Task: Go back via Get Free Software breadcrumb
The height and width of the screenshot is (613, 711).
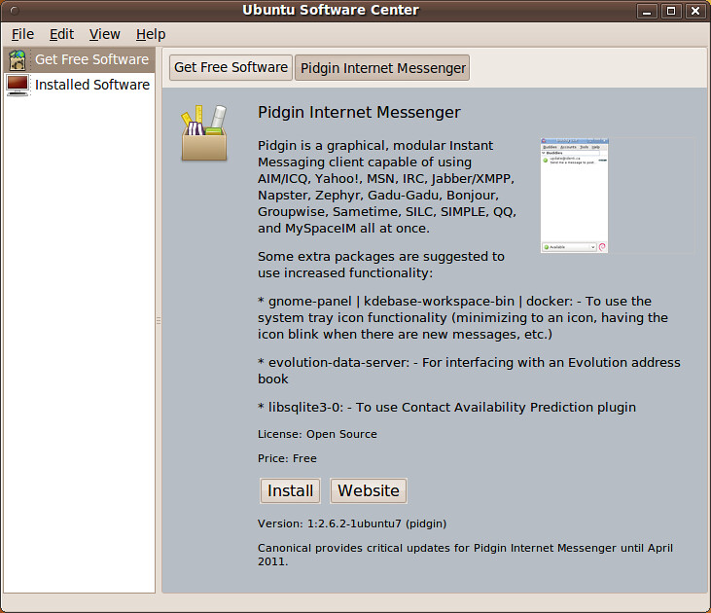Action: click(x=231, y=67)
